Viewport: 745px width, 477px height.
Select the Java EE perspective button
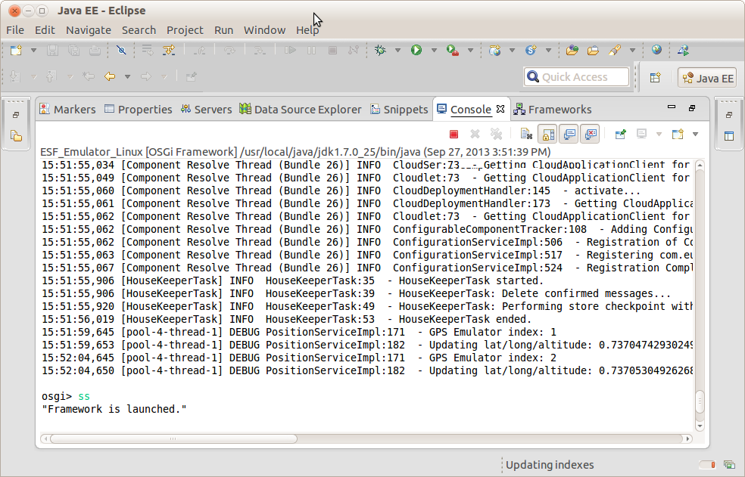tap(707, 78)
